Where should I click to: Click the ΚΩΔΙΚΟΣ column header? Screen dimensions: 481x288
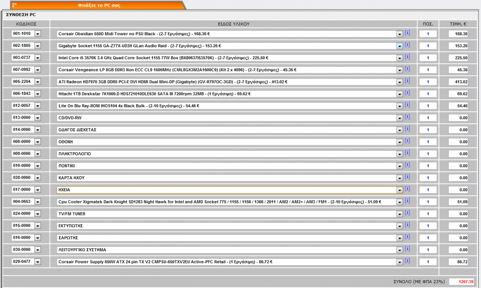26,24
